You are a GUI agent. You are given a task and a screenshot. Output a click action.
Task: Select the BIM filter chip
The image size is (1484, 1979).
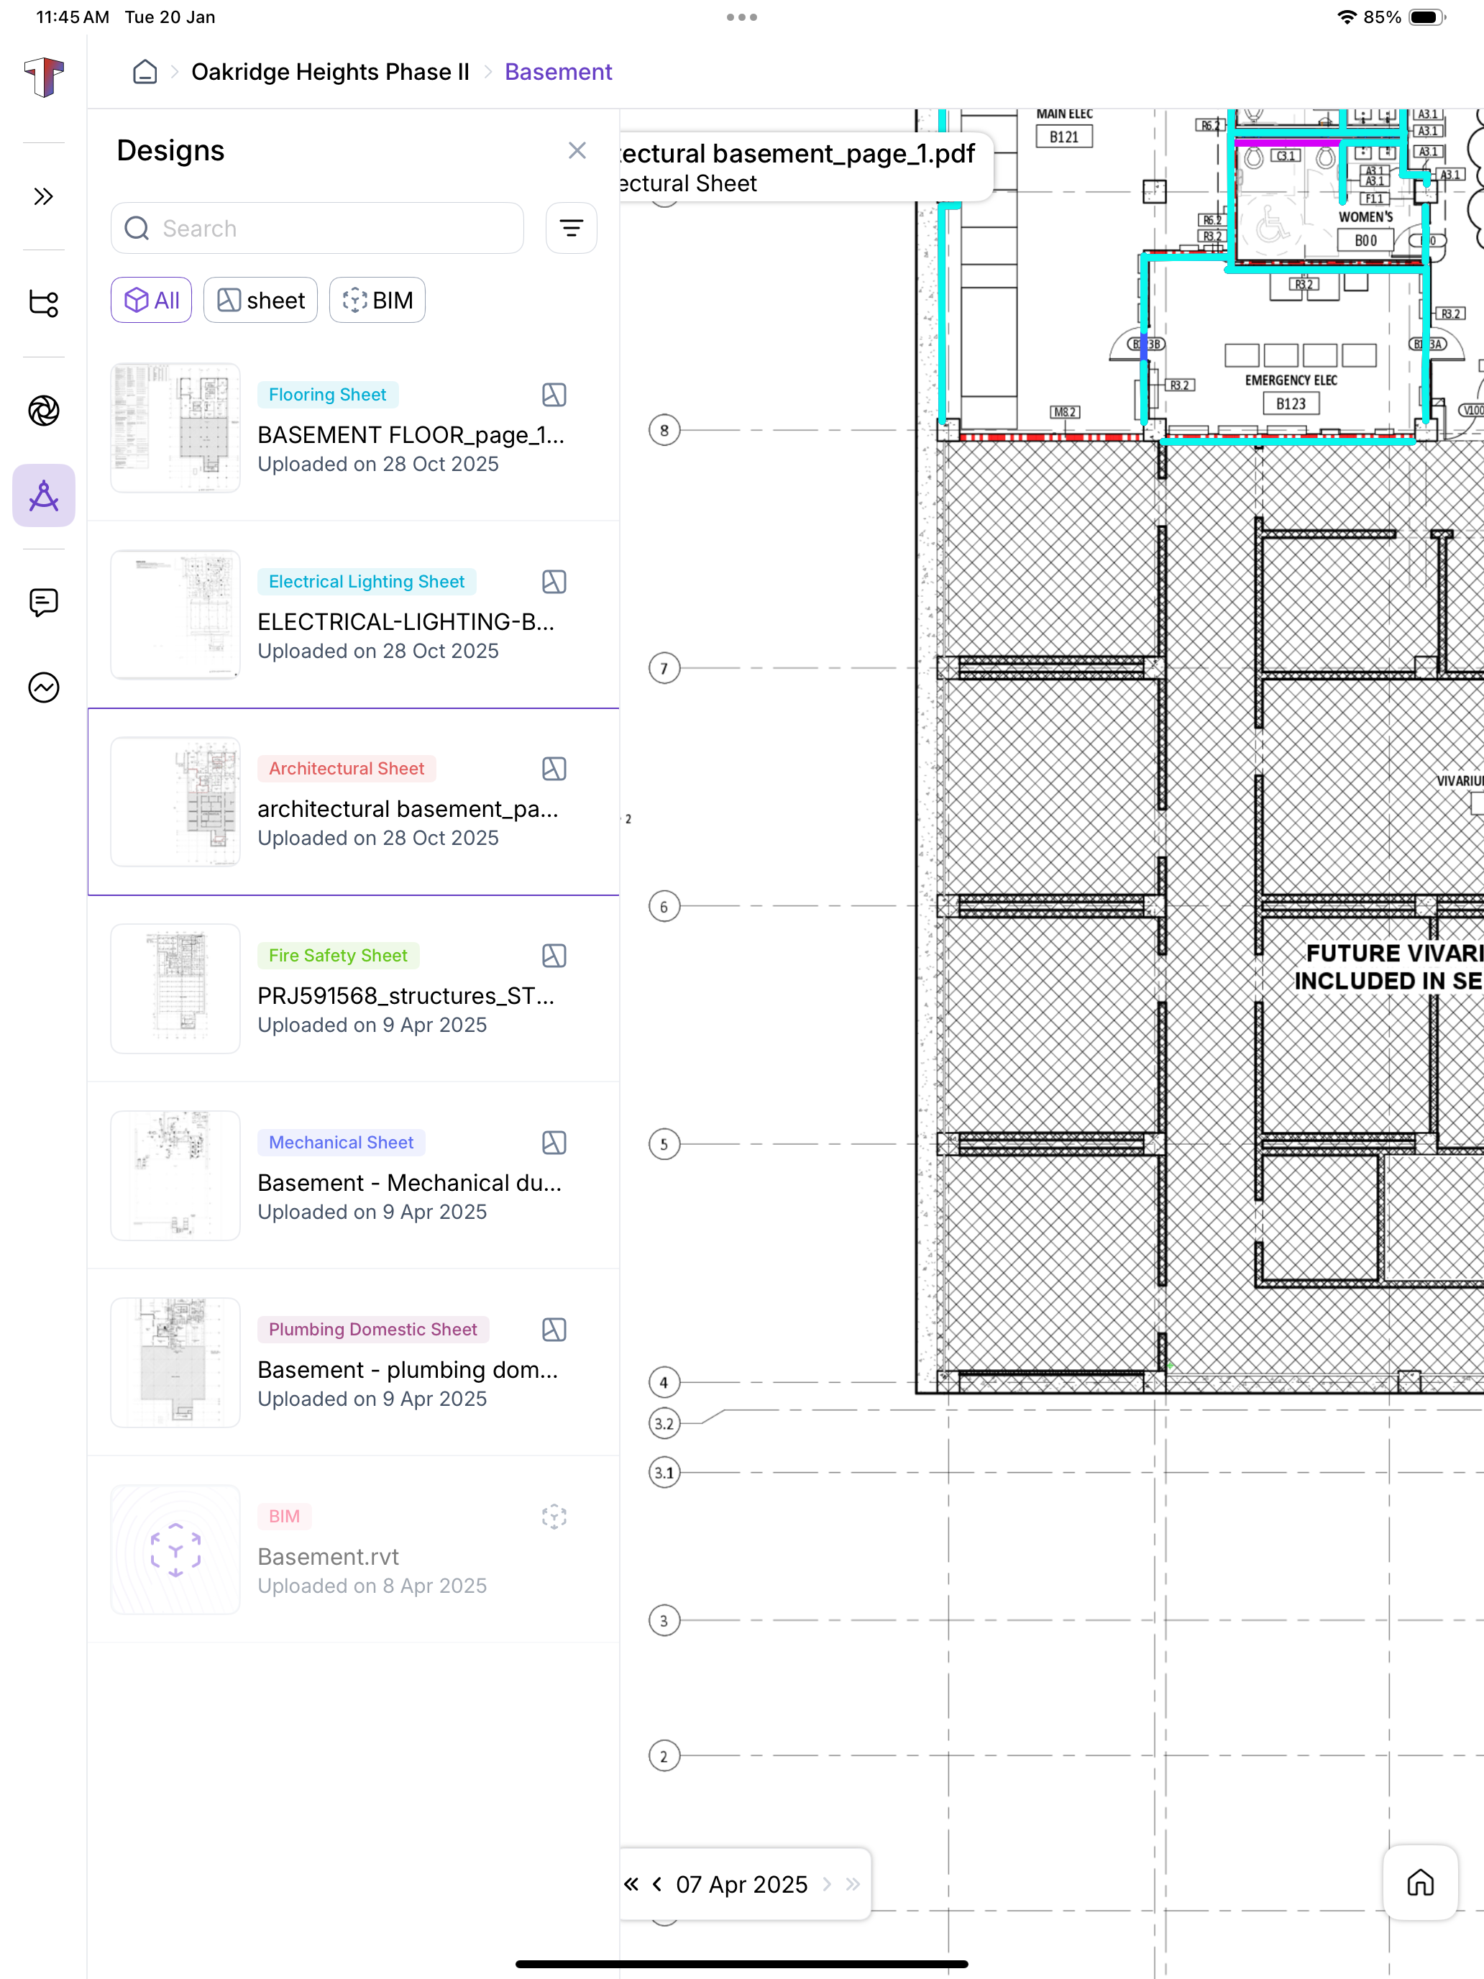(377, 301)
